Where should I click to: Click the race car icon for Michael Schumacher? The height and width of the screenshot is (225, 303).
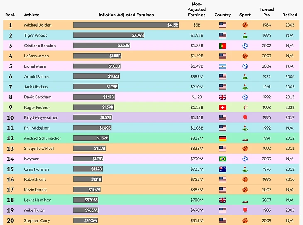(245, 139)
